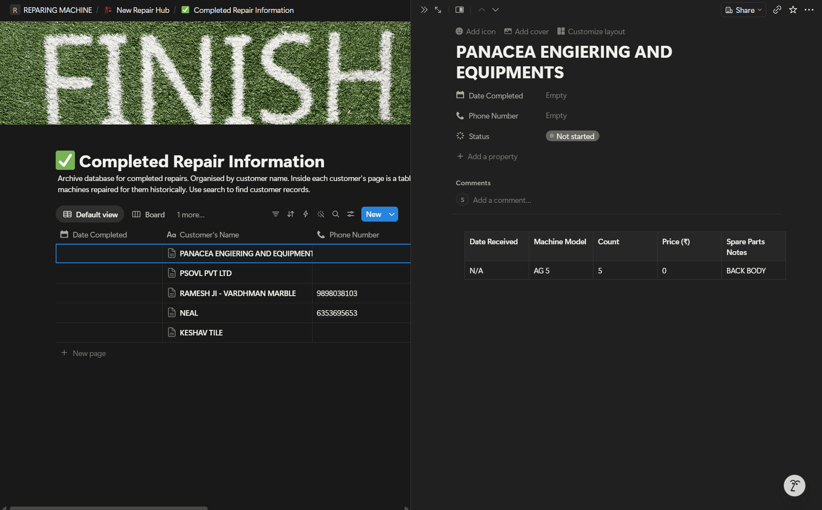Expand the New button dropdown arrow
This screenshot has width=822, height=510.
coord(392,214)
